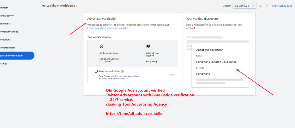Open Documents in the sidebar
The height and width of the screenshot is (128, 295).
[x=5, y=24]
